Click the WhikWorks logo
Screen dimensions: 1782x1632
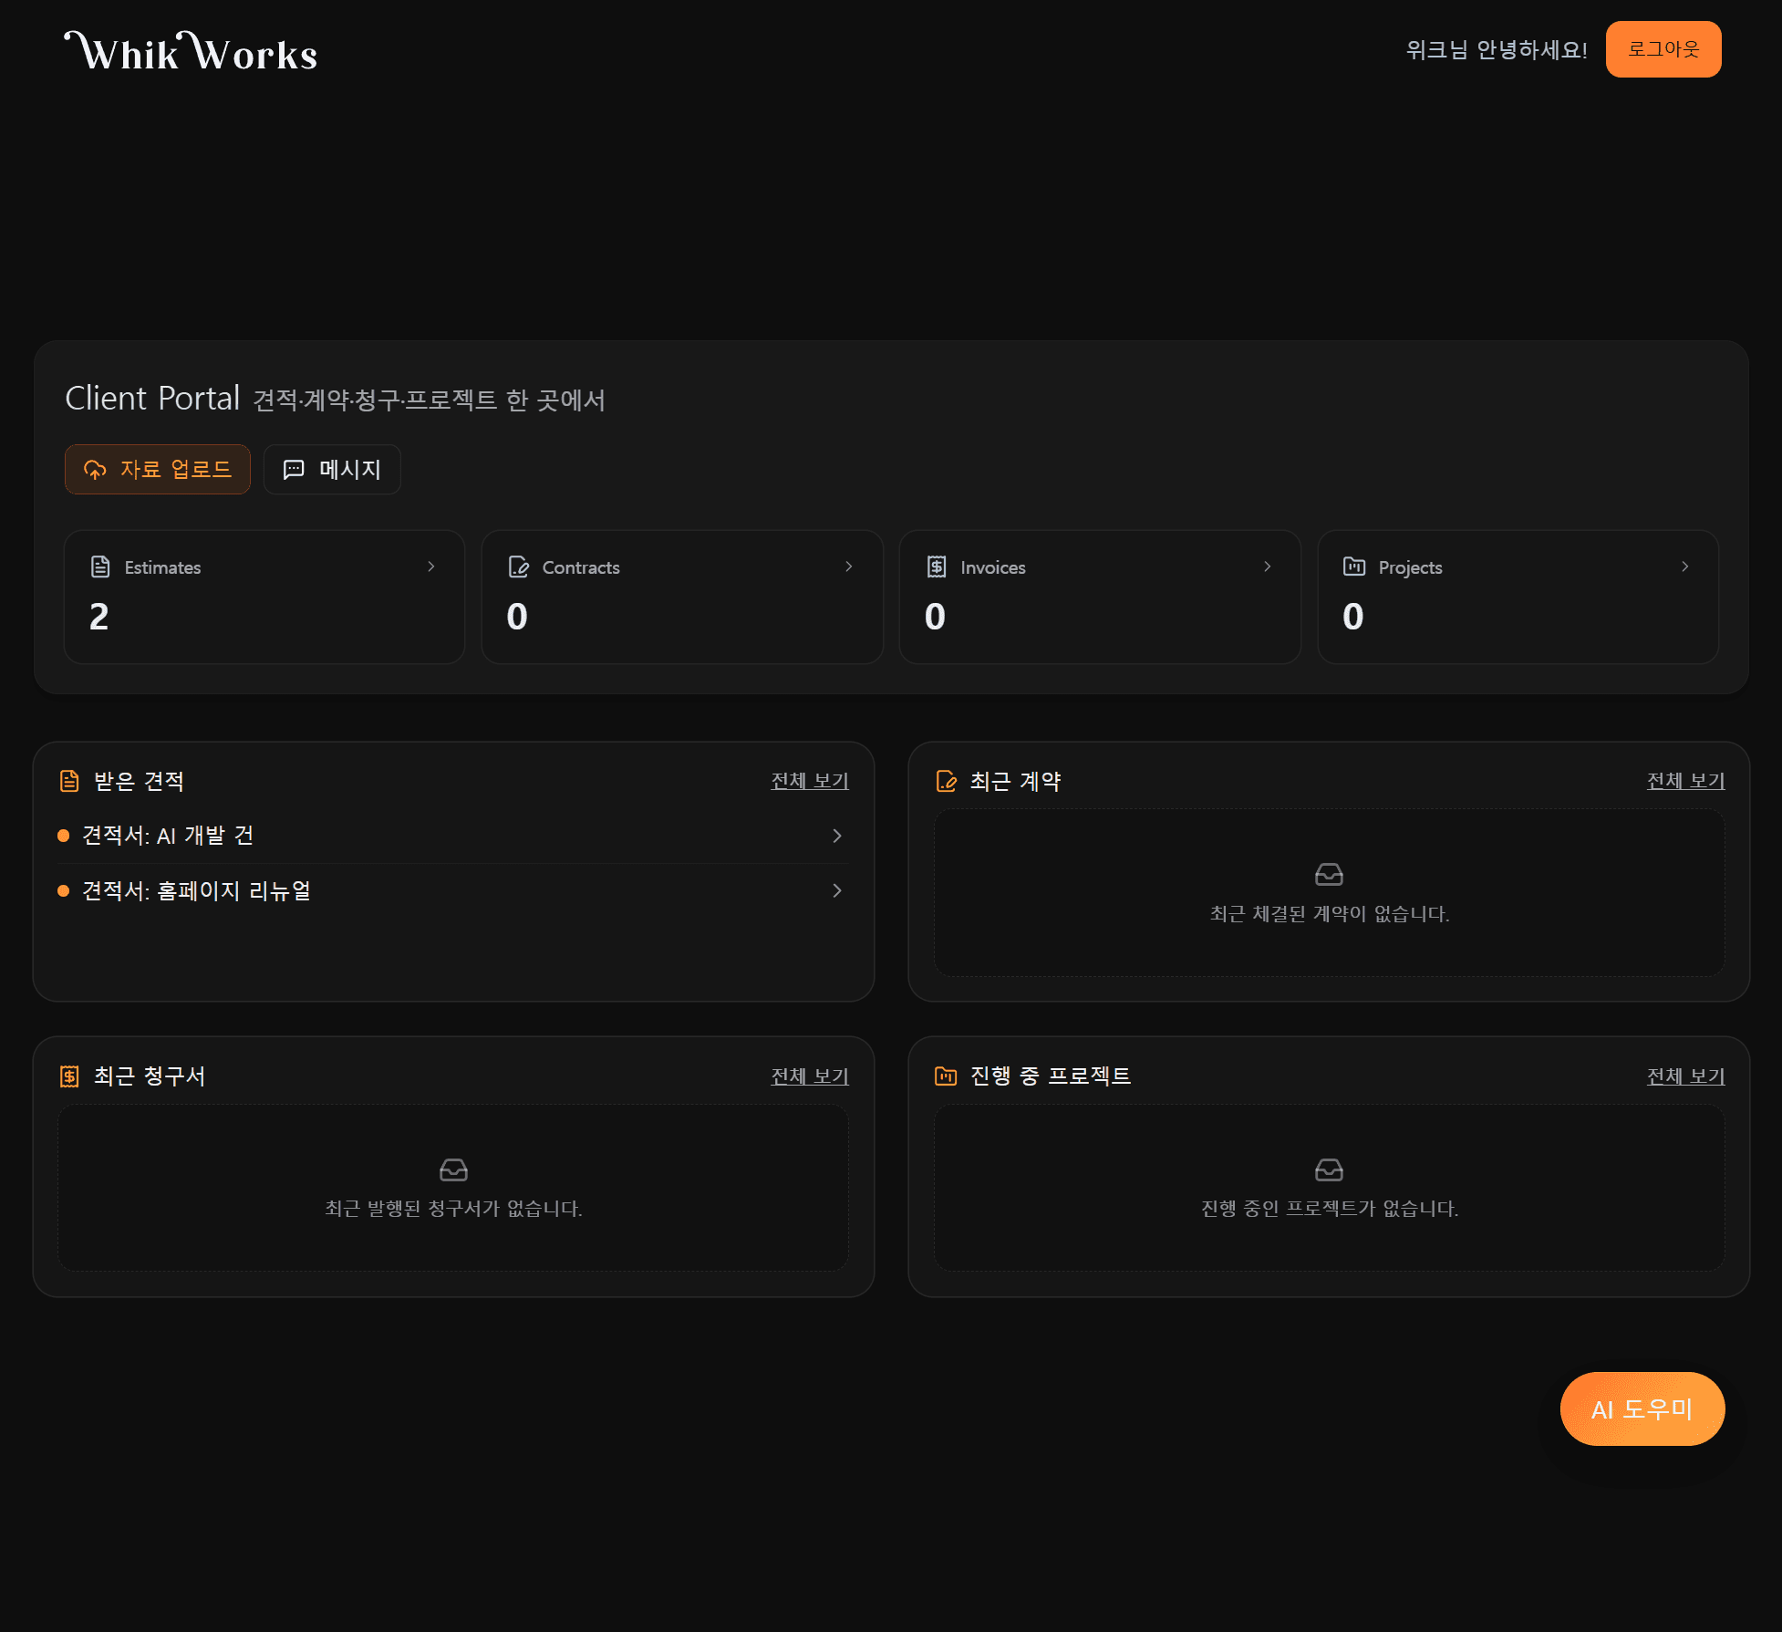(x=191, y=52)
